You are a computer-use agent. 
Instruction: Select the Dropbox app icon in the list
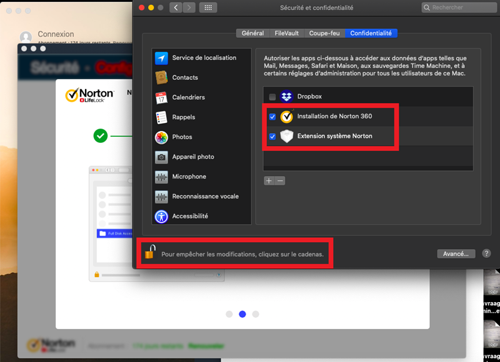coord(286,97)
